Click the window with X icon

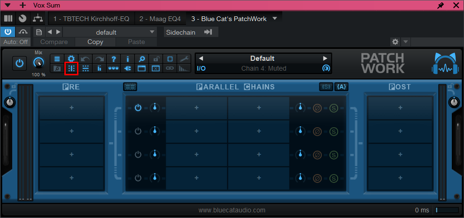click(x=156, y=68)
